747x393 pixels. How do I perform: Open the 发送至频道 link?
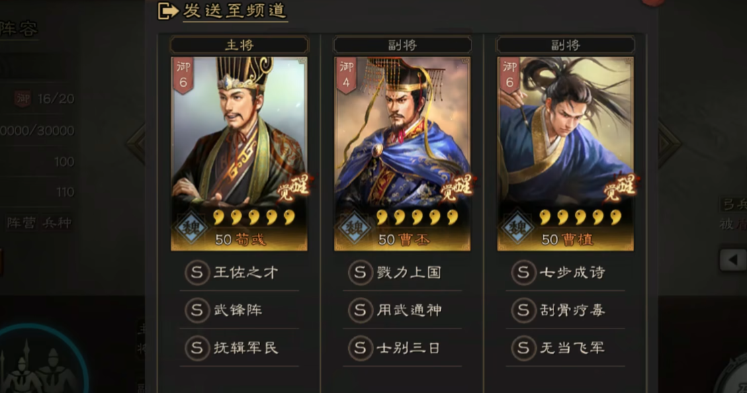tap(235, 11)
